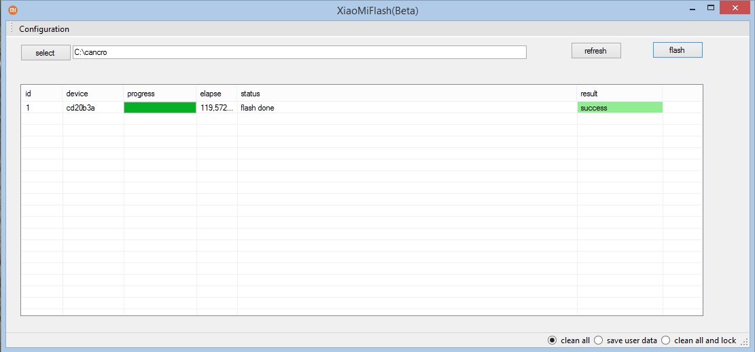Click the green progress bar for device cd20b3a
This screenshot has width=755, height=352.
tap(160, 108)
